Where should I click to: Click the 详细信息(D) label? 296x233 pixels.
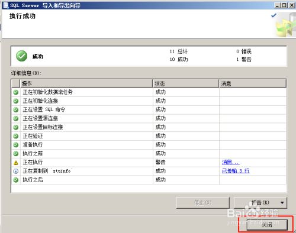tap(26, 73)
